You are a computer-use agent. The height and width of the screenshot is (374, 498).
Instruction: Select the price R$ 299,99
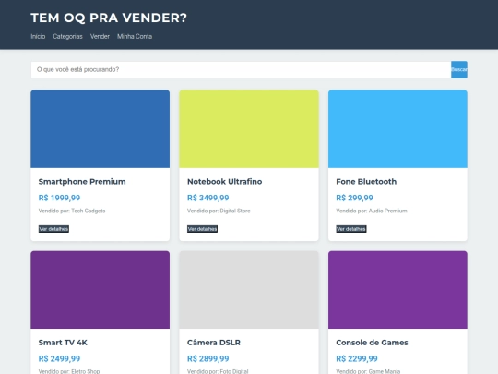click(354, 198)
